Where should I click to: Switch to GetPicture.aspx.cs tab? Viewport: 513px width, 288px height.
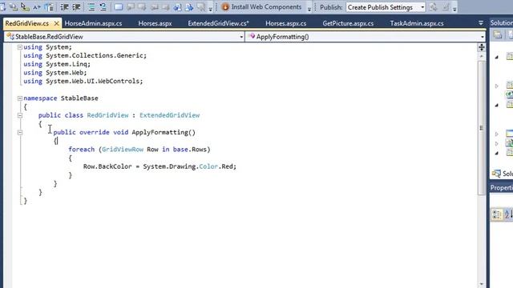click(348, 23)
